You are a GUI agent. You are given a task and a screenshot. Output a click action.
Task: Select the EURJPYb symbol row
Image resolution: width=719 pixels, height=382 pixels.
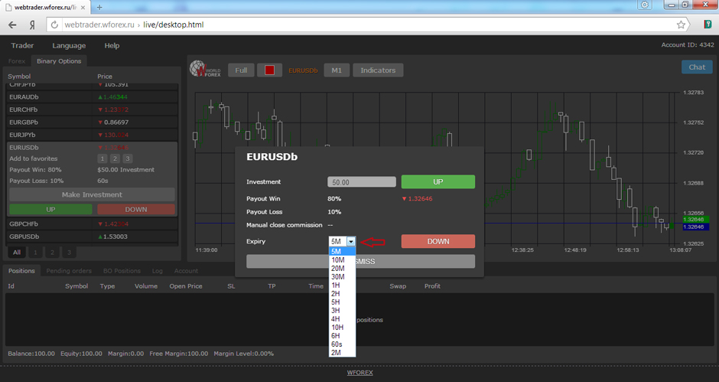click(x=92, y=135)
